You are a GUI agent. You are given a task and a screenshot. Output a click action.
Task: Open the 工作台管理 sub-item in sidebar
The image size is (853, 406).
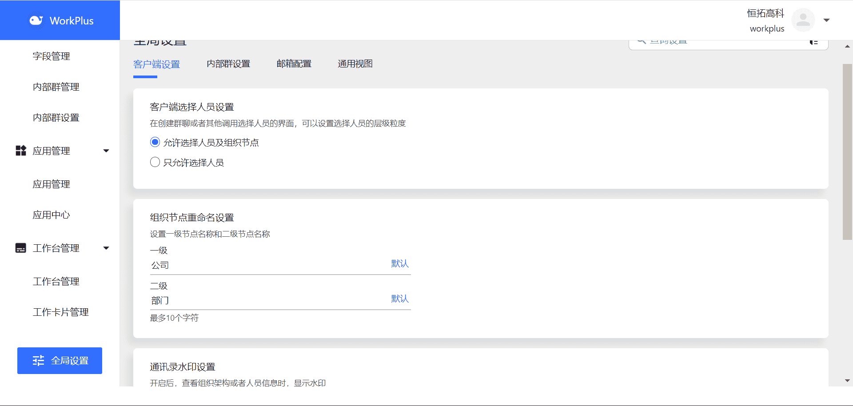coord(56,282)
